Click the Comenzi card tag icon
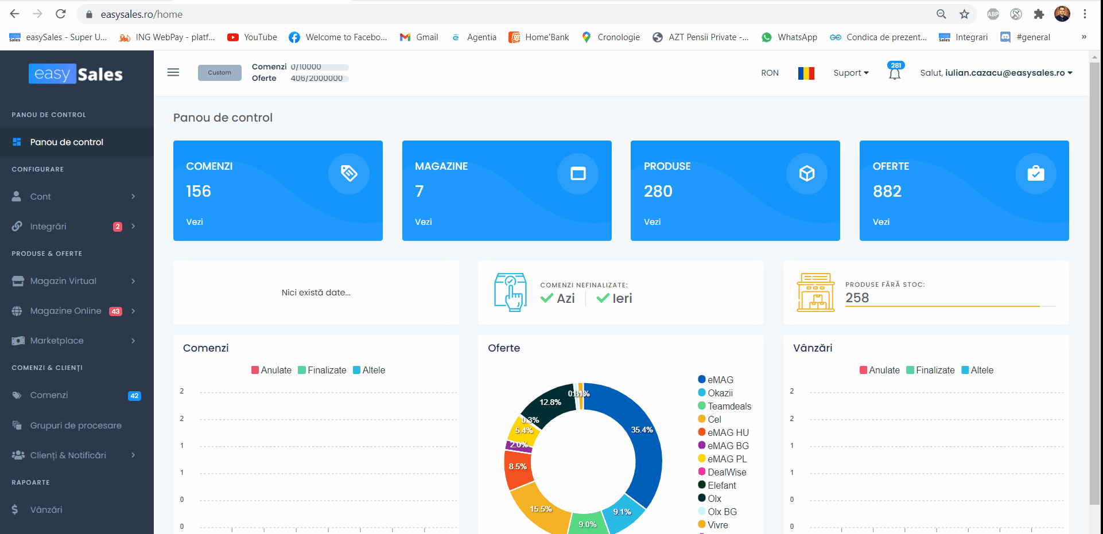The image size is (1103, 534). click(349, 173)
